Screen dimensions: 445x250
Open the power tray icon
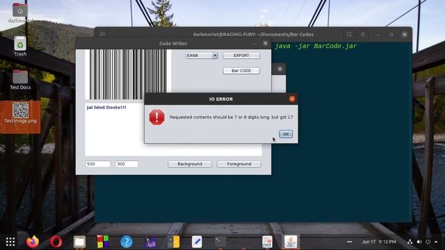pos(428,242)
